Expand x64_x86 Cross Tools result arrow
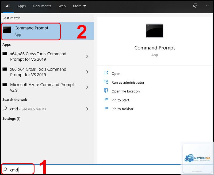 [x=87, y=56]
